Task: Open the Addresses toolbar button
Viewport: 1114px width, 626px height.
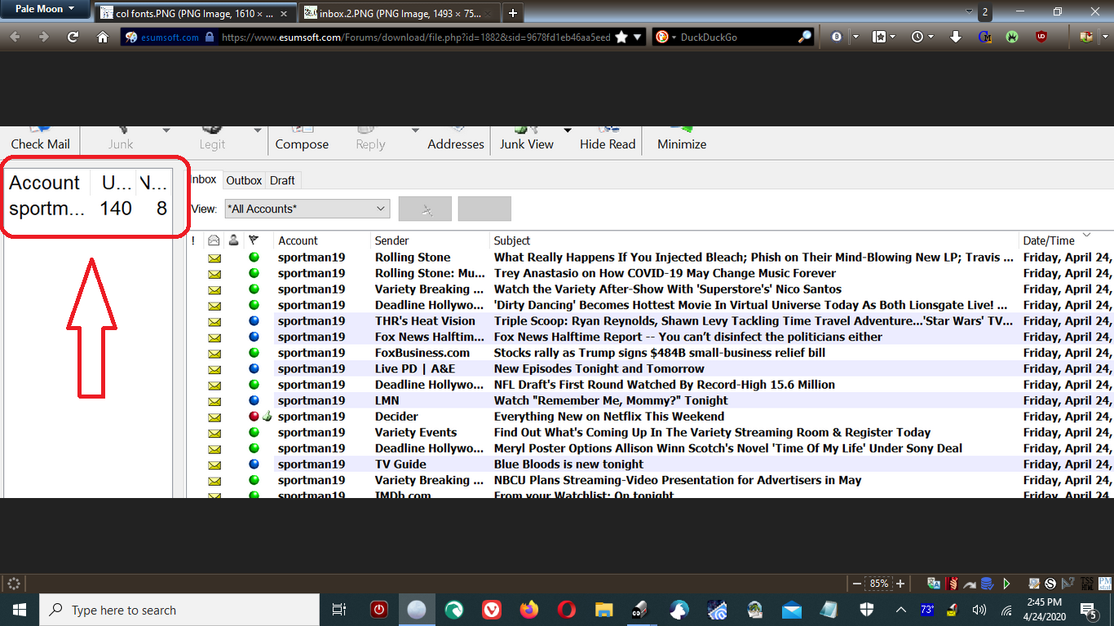Action: point(456,139)
